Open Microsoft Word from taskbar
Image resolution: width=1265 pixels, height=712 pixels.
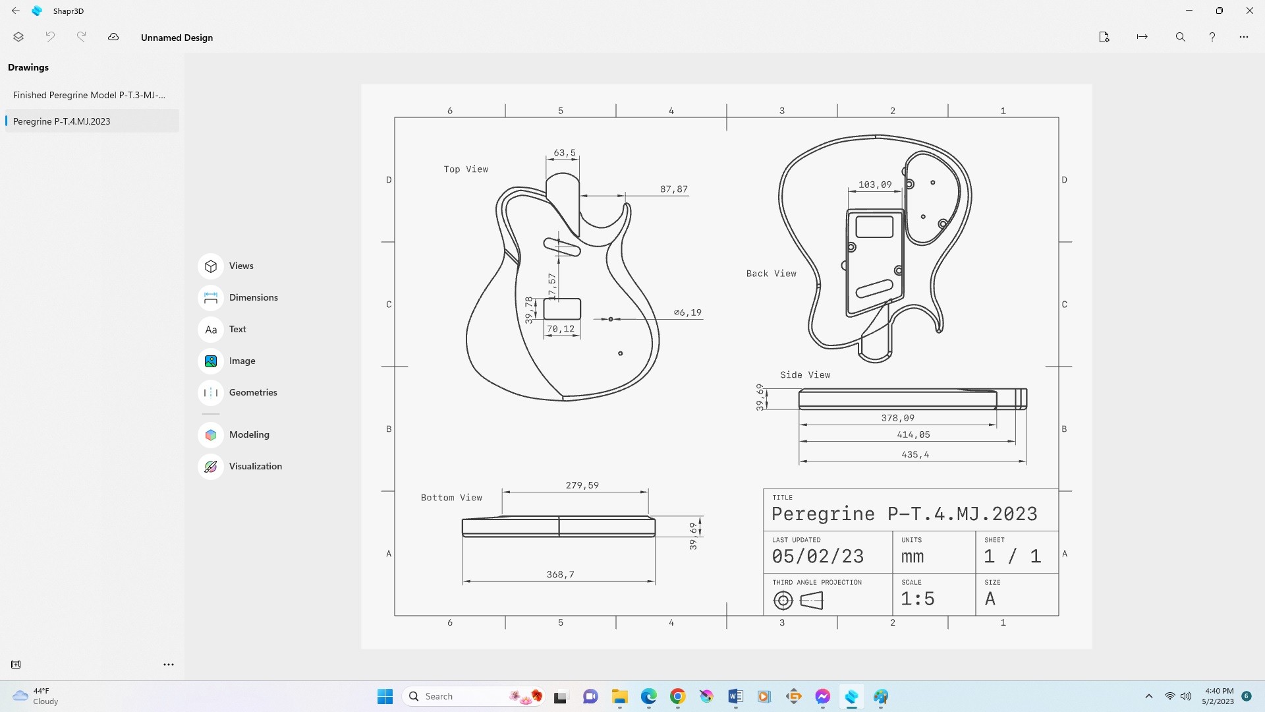(736, 696)
